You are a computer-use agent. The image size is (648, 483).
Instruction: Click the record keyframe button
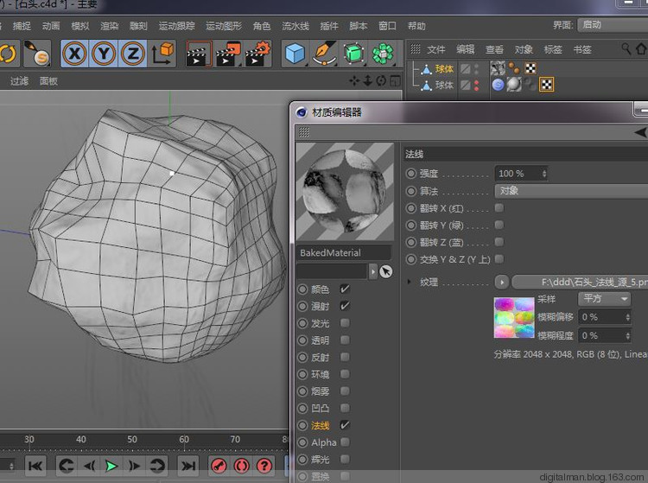[220, 466]
